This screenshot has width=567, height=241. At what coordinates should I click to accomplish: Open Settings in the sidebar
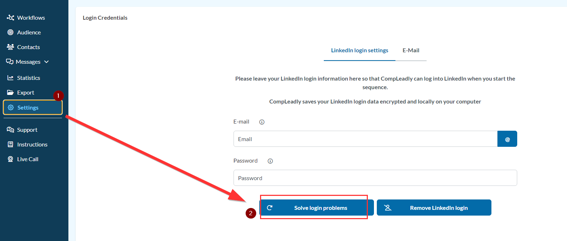pos(28,107)
